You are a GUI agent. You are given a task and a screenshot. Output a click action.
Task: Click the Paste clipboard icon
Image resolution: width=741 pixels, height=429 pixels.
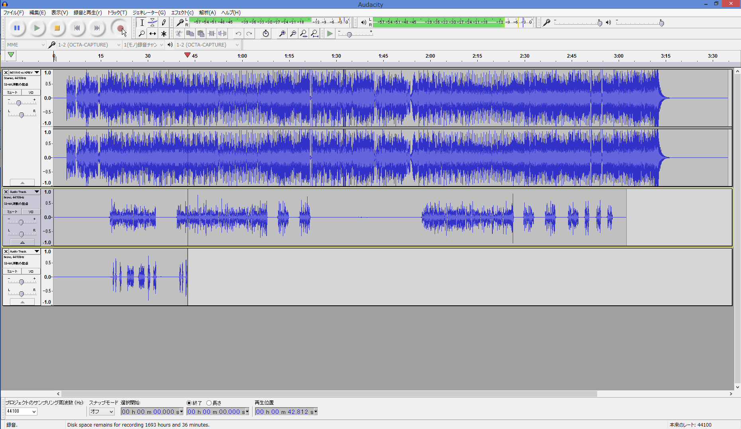tap(201, 33)
